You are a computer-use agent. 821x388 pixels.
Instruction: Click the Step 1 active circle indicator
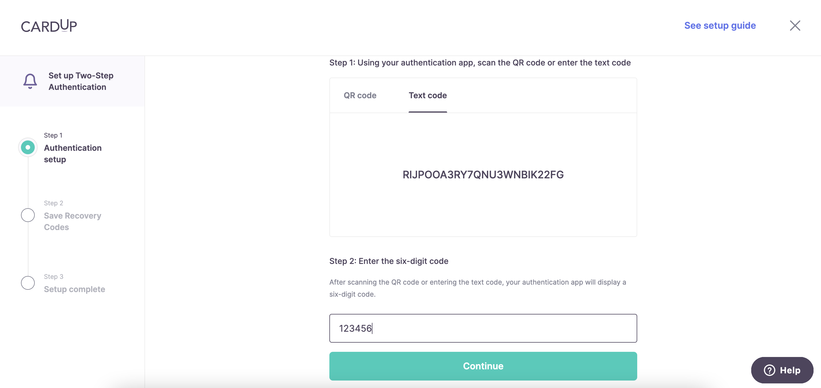pyautogui.click(x=28, y=147)
